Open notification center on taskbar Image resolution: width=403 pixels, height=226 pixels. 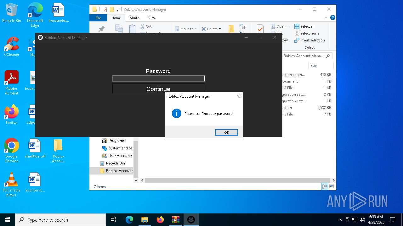tap(393, 220)
